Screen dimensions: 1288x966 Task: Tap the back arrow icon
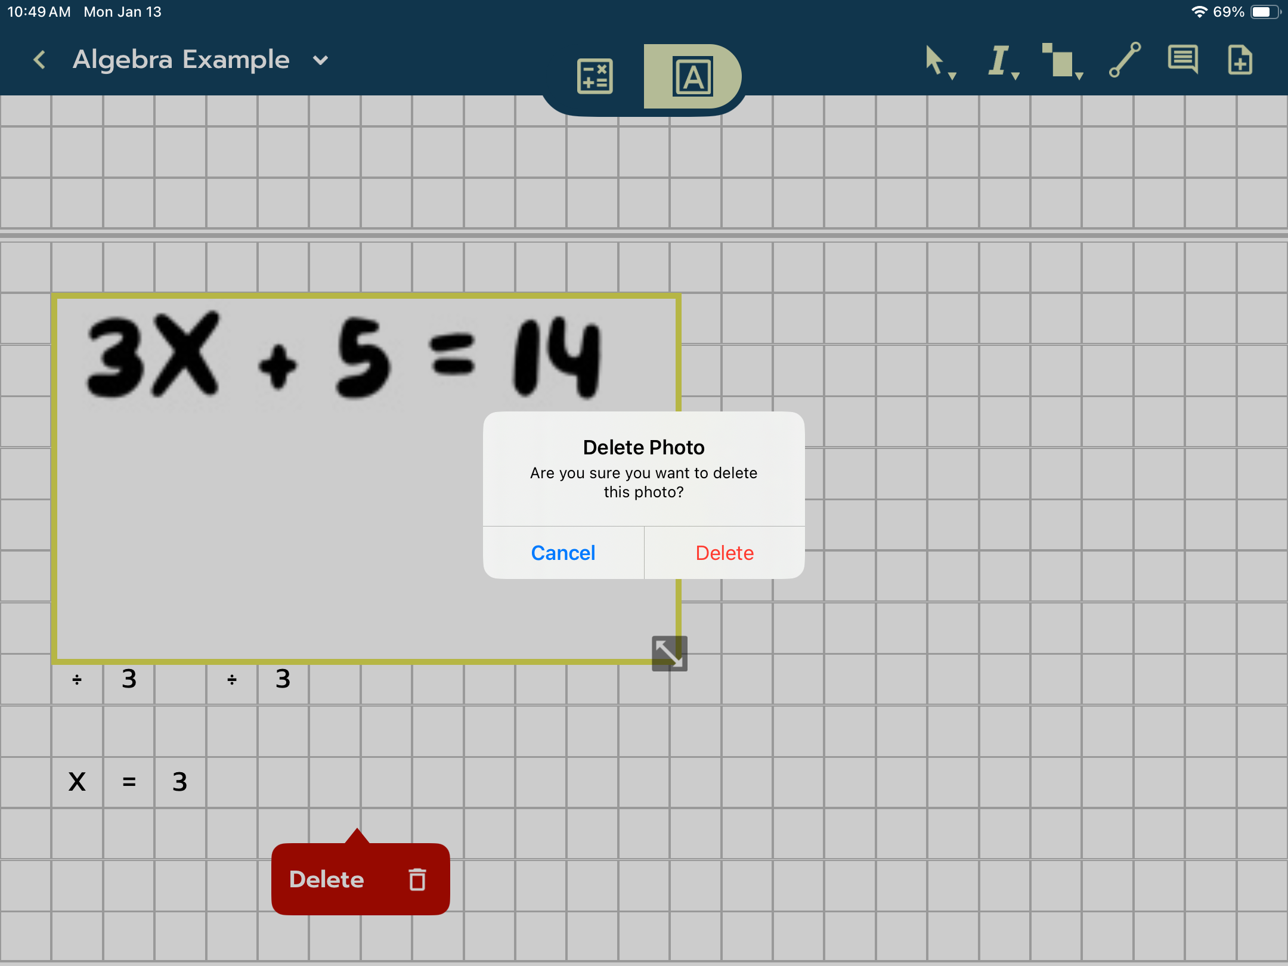(39, 60)
